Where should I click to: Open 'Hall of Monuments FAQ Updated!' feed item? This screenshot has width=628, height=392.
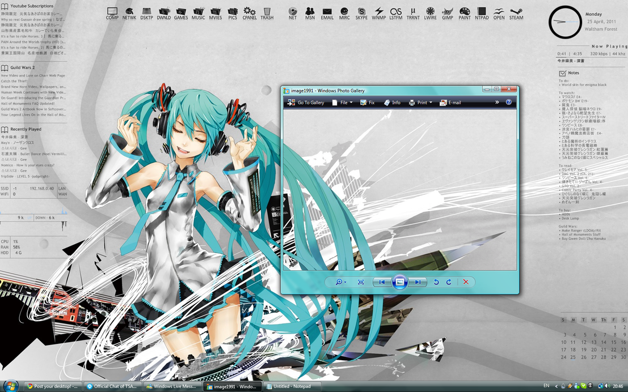[x=28, y=104]
